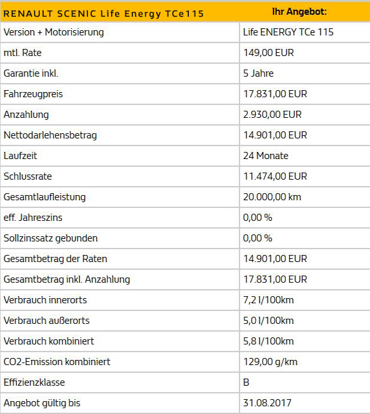The image size is (370, 414).
Task: Click the 'Ihr Angebot:' column header
Action: [299, 12]
